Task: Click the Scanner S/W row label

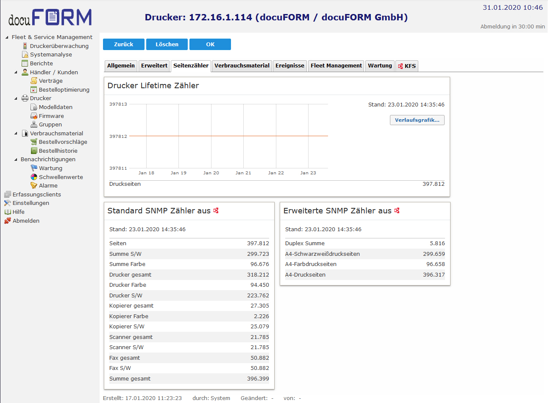Action: click(x=126, y=347)
